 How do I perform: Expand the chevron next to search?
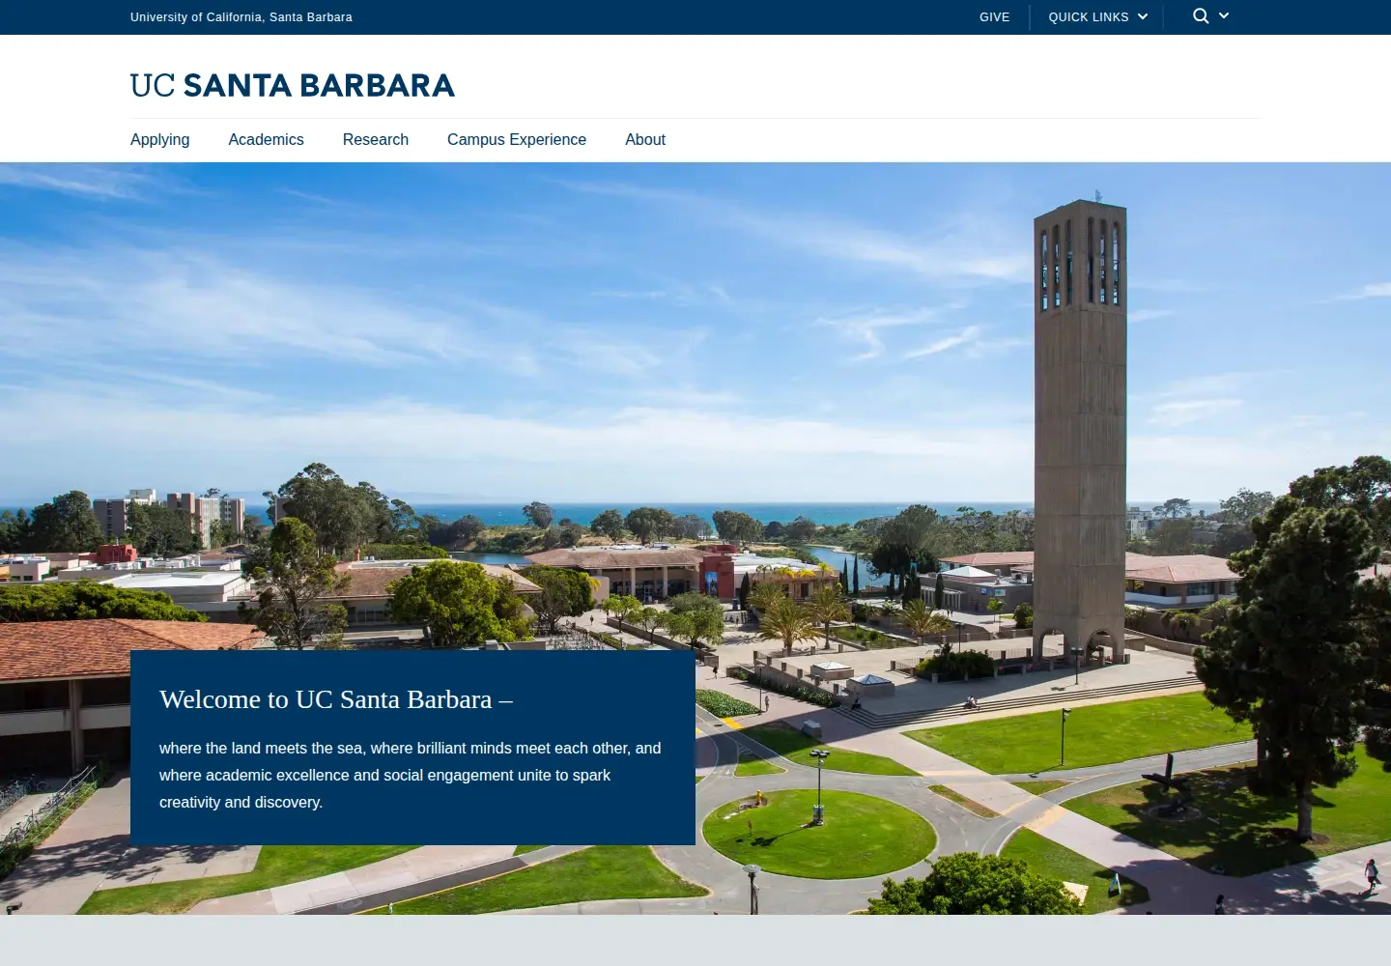pyautogui.click(x=1224, y=15)
